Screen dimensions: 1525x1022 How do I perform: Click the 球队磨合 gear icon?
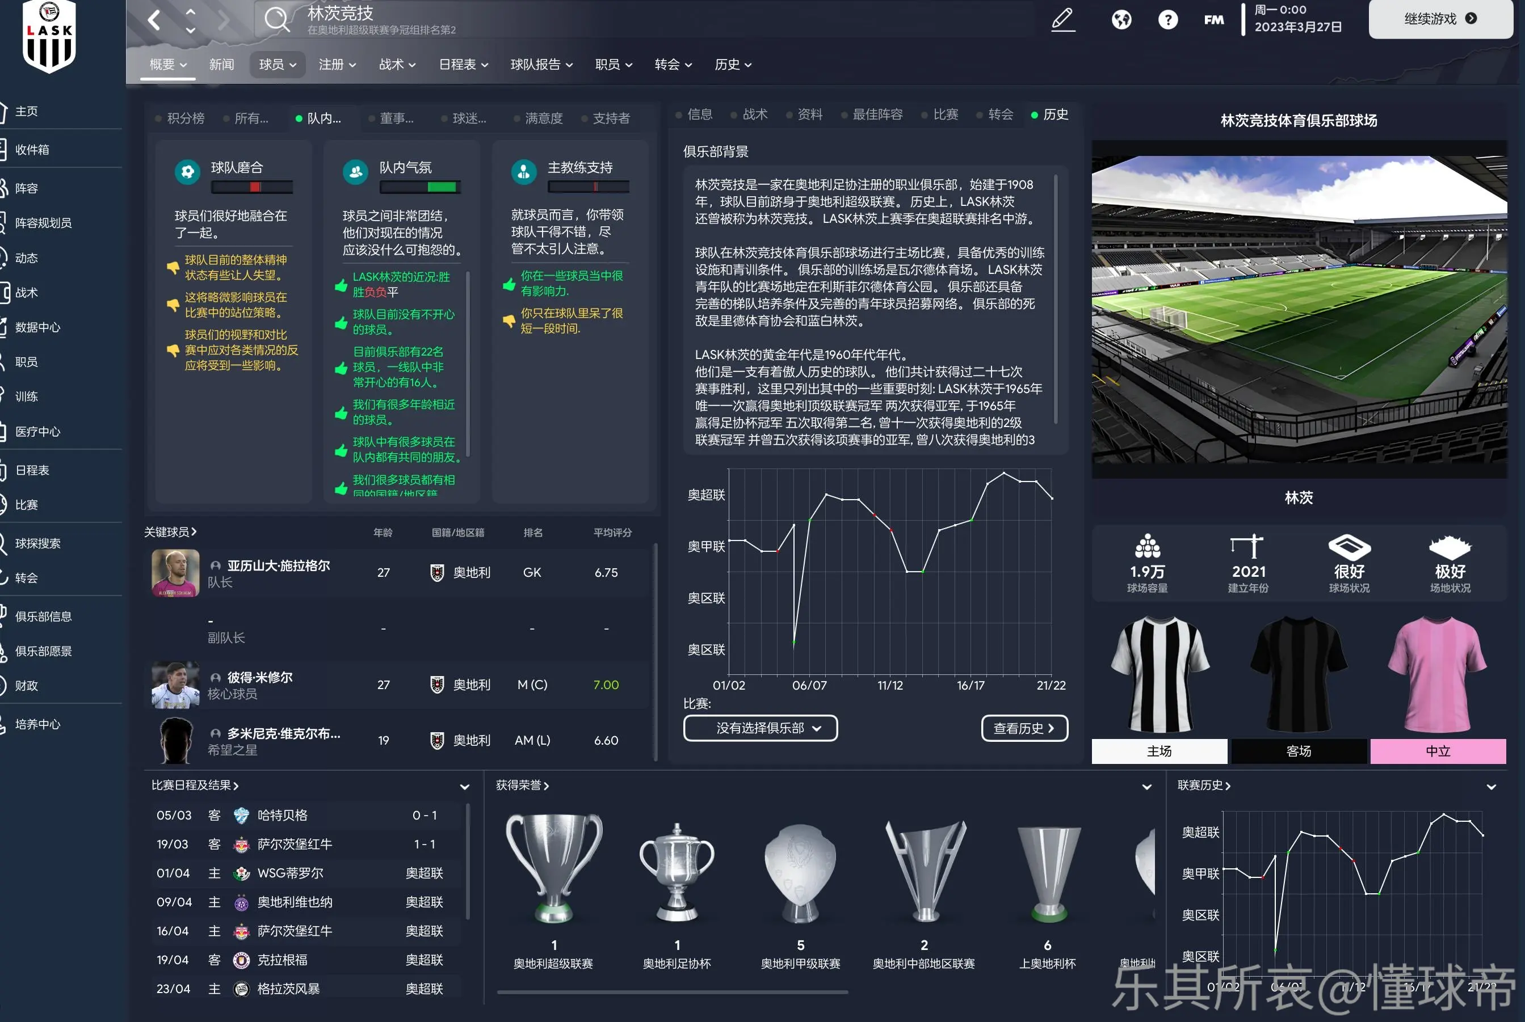pos(187,172)
